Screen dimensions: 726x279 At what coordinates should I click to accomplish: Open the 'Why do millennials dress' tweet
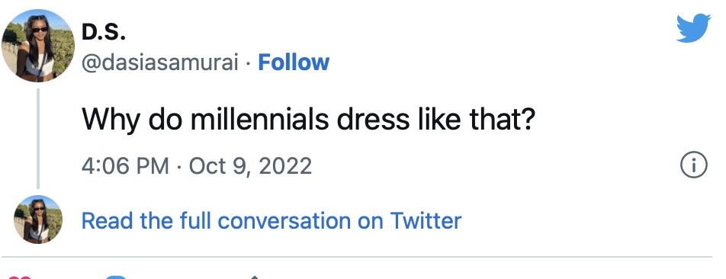pos(308,119)
